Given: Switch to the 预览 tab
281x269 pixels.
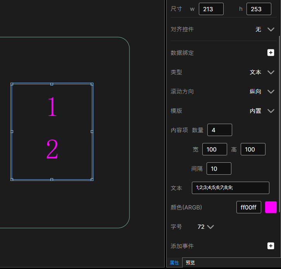Looking at the screenshot, I should (190, 263).
